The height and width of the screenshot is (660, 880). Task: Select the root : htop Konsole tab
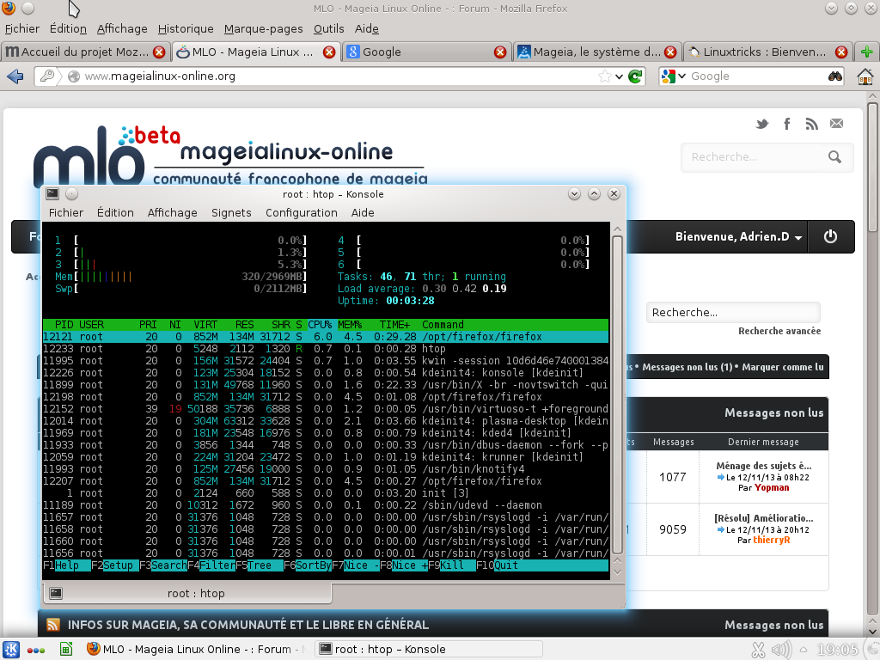click(187, 593)
